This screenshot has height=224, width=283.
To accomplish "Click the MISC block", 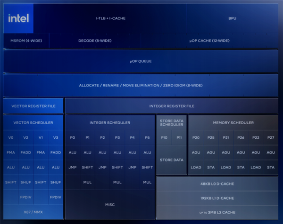I will click(x=109, y=205).
